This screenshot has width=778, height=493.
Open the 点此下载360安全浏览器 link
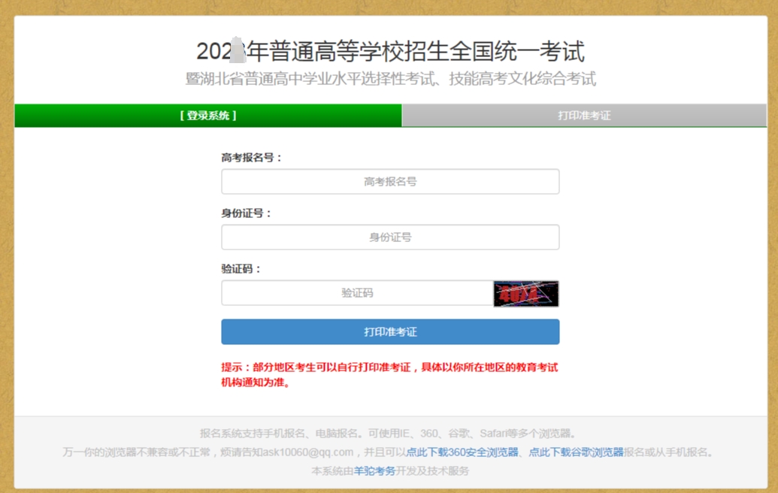point(462,452)
